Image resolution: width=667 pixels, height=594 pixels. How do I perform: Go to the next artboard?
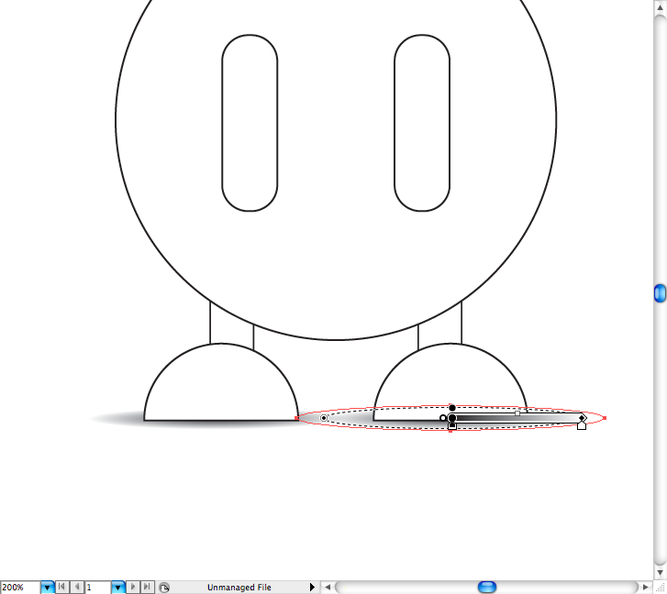[133, 587]
